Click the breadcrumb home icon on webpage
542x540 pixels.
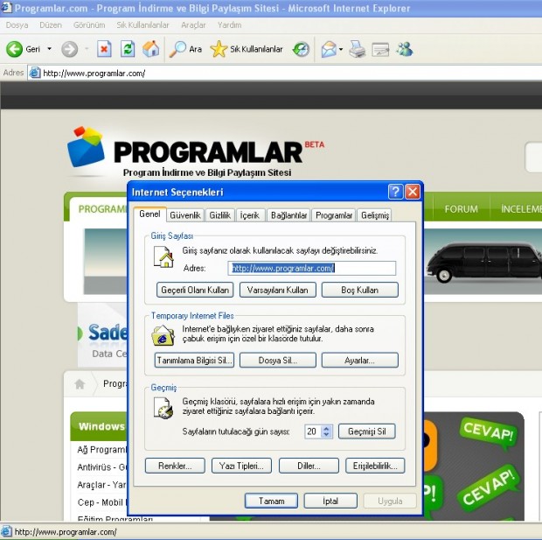(80, 383)
